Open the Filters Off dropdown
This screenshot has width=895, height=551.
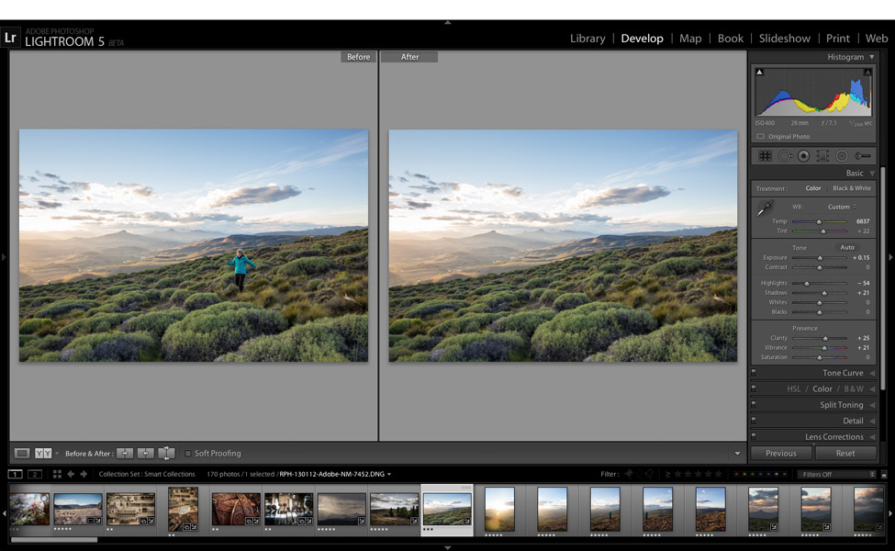[837, 474]
